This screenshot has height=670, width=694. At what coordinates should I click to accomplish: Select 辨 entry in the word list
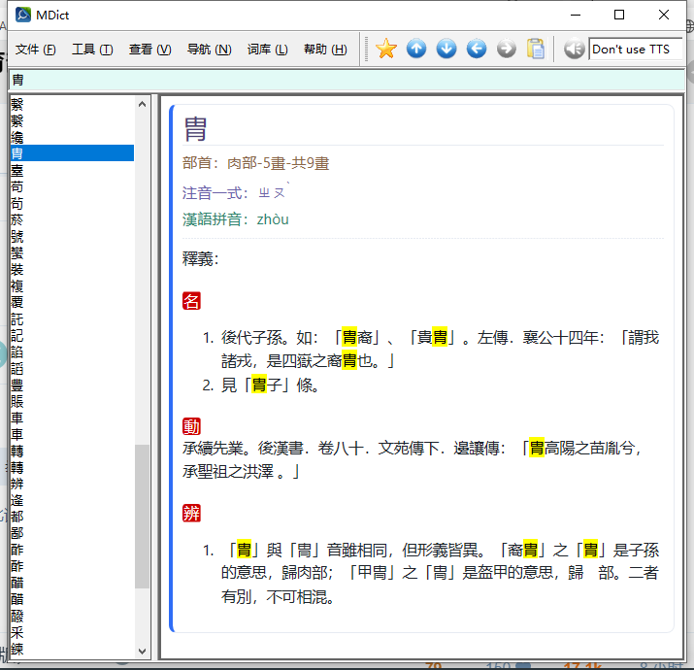[x=17, y=484]
